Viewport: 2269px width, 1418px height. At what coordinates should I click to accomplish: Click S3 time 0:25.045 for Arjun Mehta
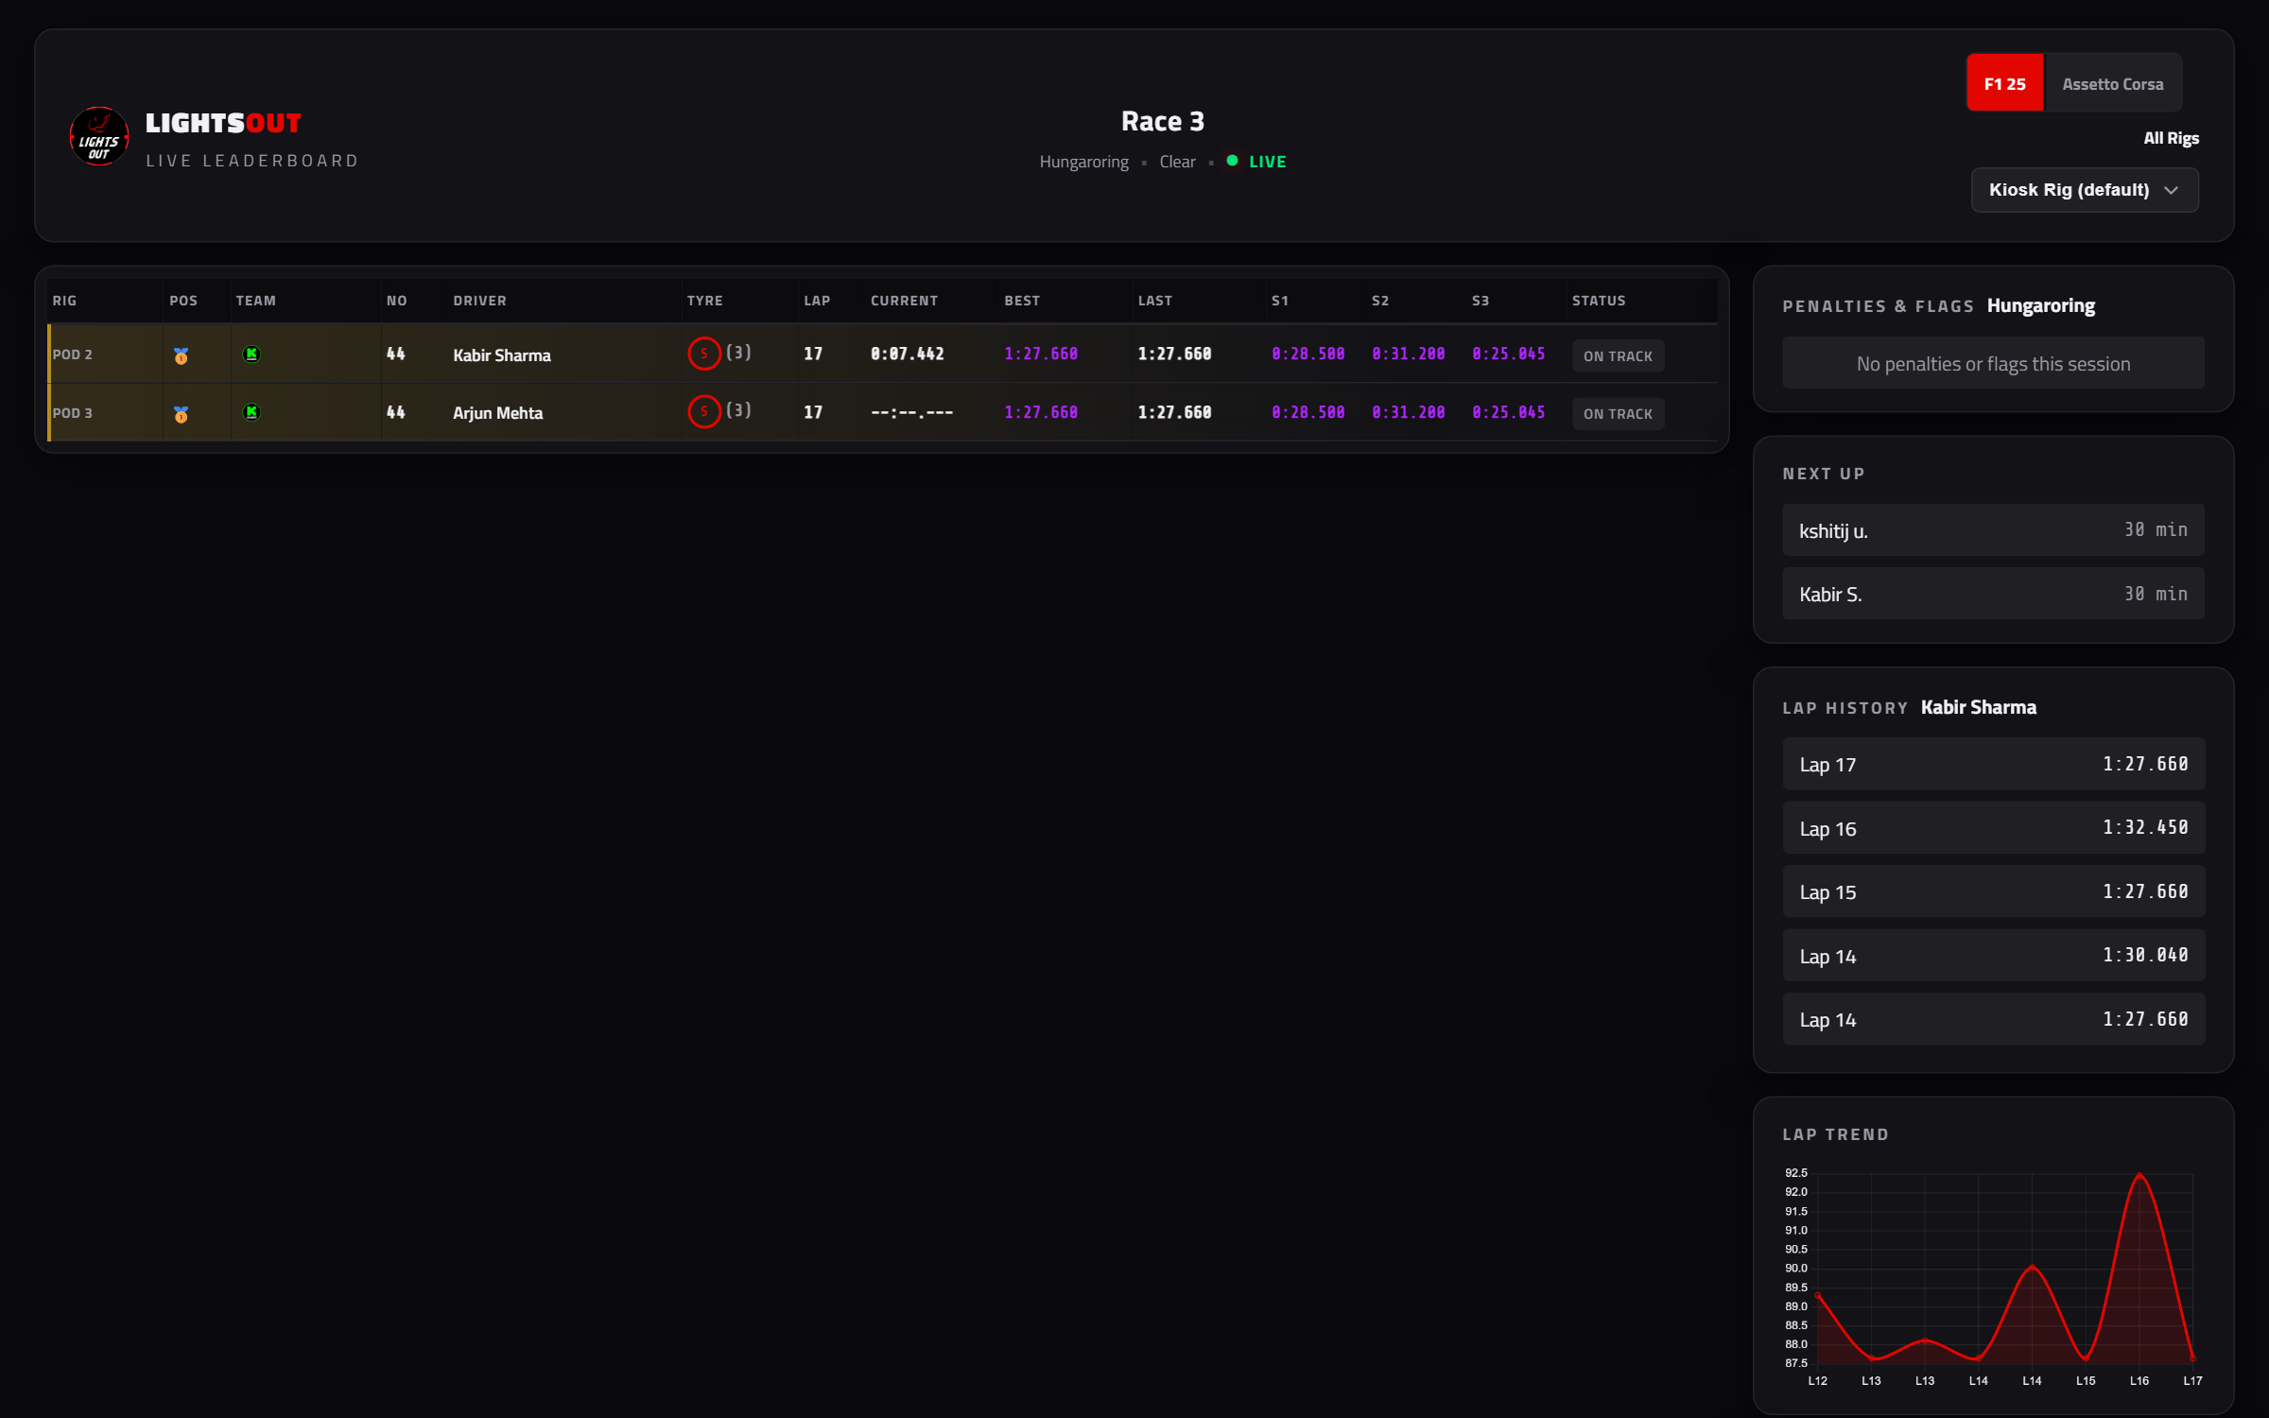1509,412
